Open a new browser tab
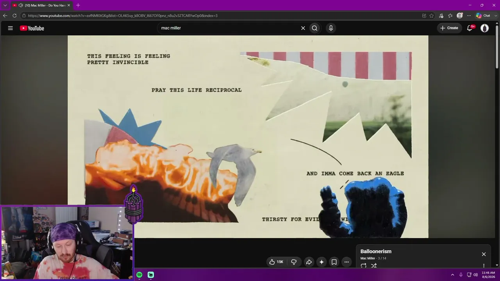Viewport: 500px width, 281px height. click(x=78, y=5)
